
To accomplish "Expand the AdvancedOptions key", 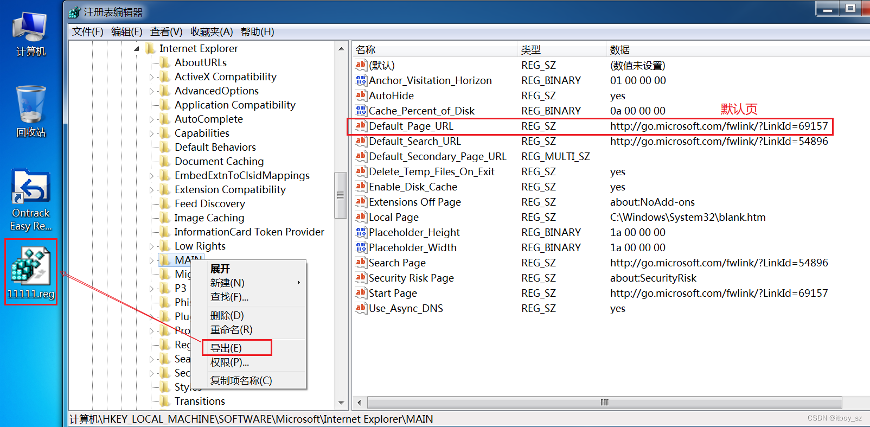I will click(x=152, y=91).
